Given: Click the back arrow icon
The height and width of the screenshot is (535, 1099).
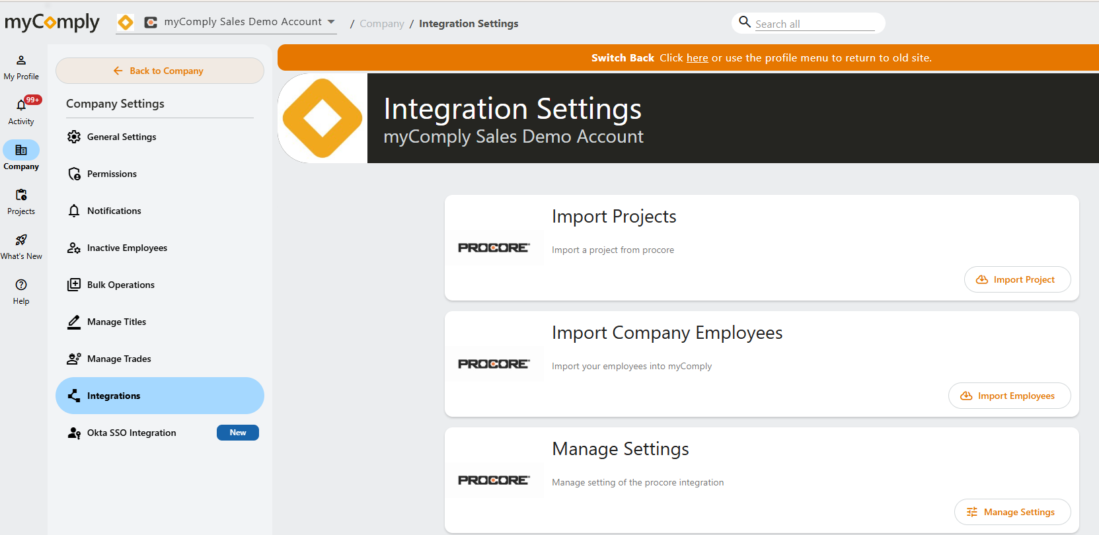Looking at the screenshot, I should point(118,71).
